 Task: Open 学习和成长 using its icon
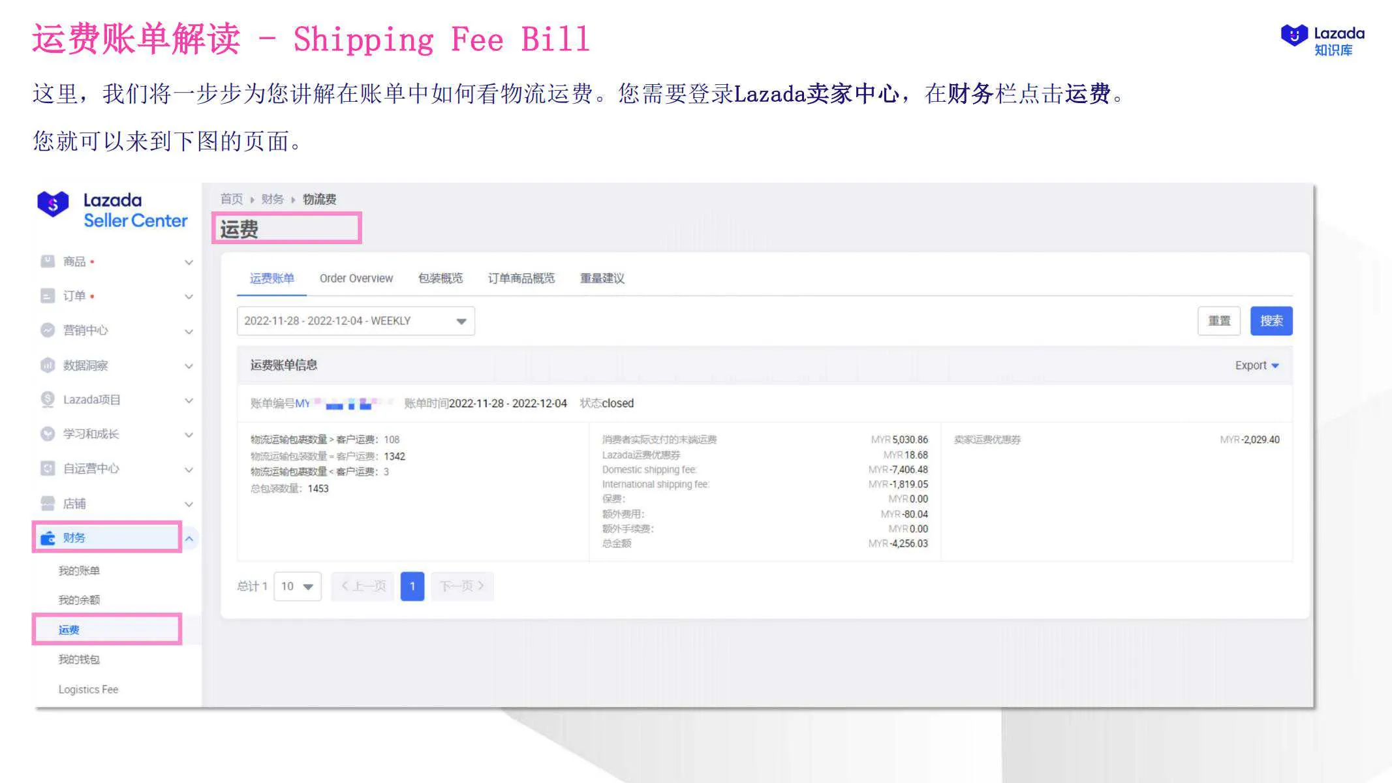pyautogui.click(x=46, y=434)
